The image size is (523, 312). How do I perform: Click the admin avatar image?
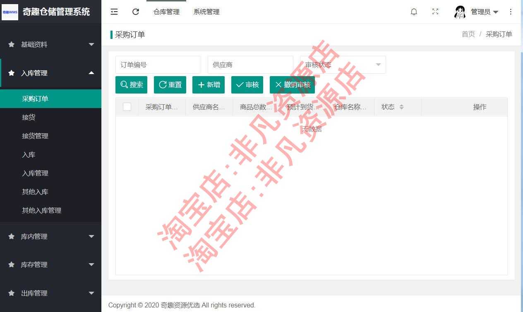[460, 12]
